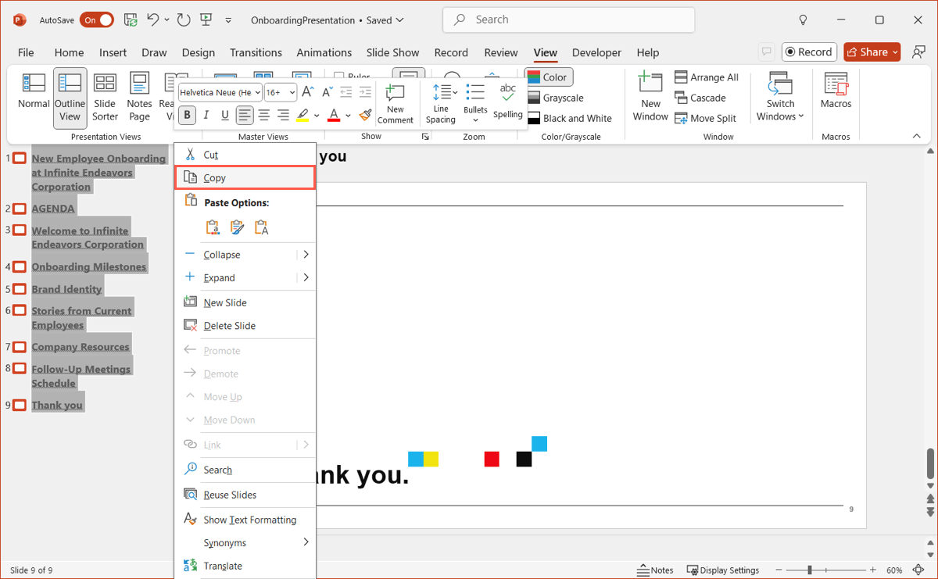Select Grayscale display mode
This screenshot has width=938, height=579.
coord(556,98)
